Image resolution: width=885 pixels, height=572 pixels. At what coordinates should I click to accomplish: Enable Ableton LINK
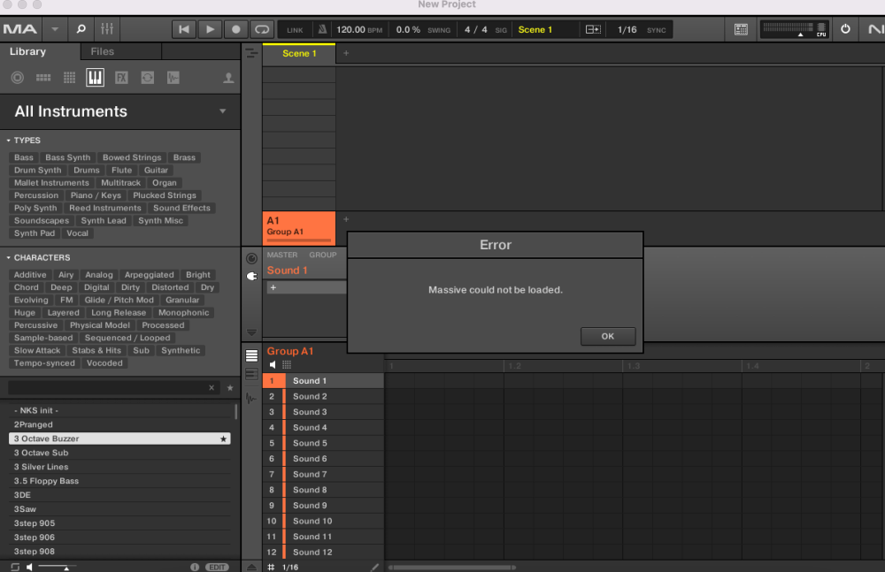(x=295, y=30)
